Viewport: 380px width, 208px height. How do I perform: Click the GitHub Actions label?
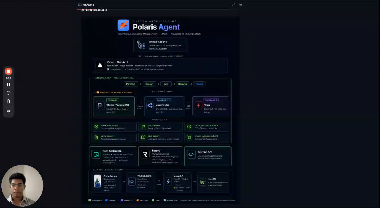pyautogui.click(x=158, y=42)
